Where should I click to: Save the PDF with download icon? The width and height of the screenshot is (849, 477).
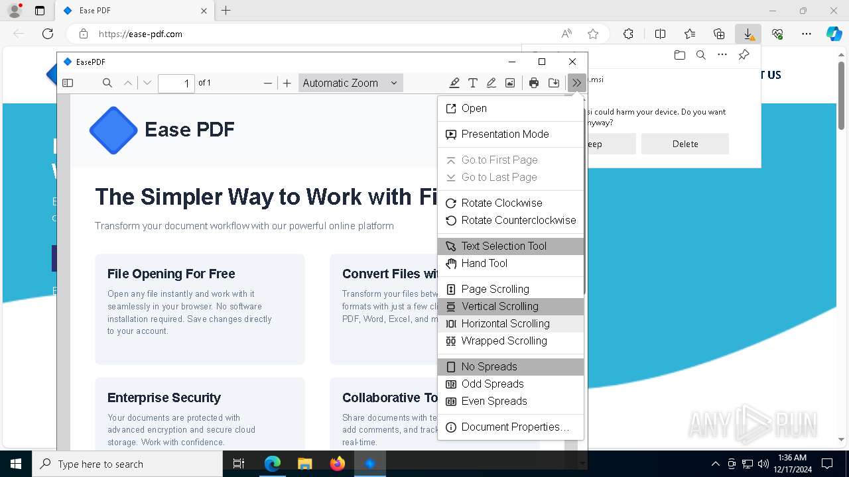coord(554,83)
